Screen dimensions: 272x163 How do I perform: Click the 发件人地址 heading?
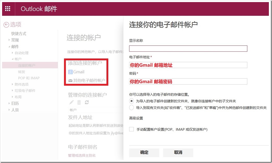point(80,117)
